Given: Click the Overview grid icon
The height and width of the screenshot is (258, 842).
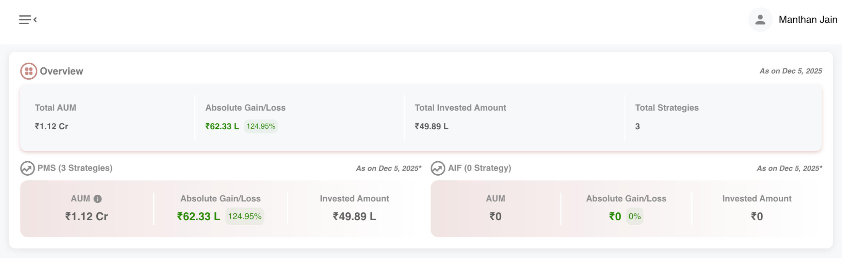Looking at the screenshot, I should (x=29, y=71).
